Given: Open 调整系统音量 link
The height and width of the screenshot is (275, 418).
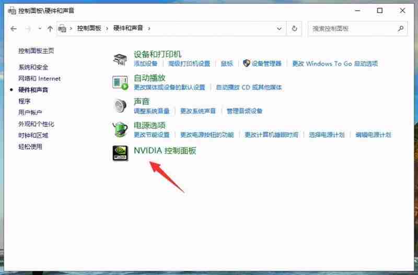Looking at the screenshot, I should pos(152,111).
